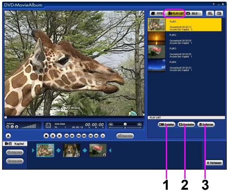Click the lower chapter button under Kapitel
Image resolution: width=228 pixels, height=191 pixels.
click(x=15, y=161)
